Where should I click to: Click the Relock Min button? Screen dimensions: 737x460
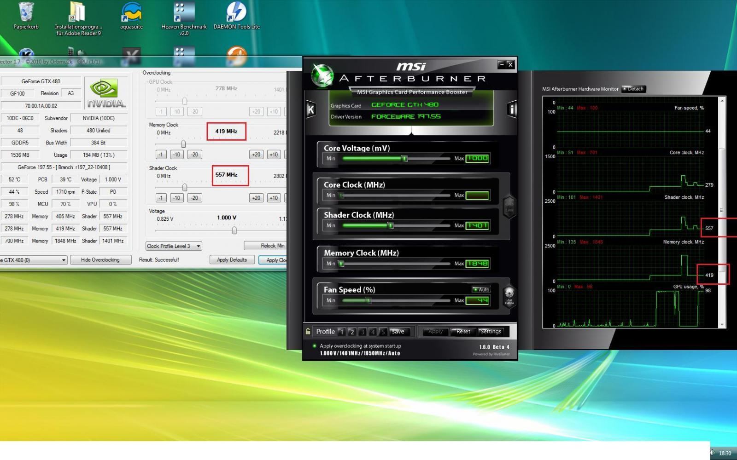266,246
